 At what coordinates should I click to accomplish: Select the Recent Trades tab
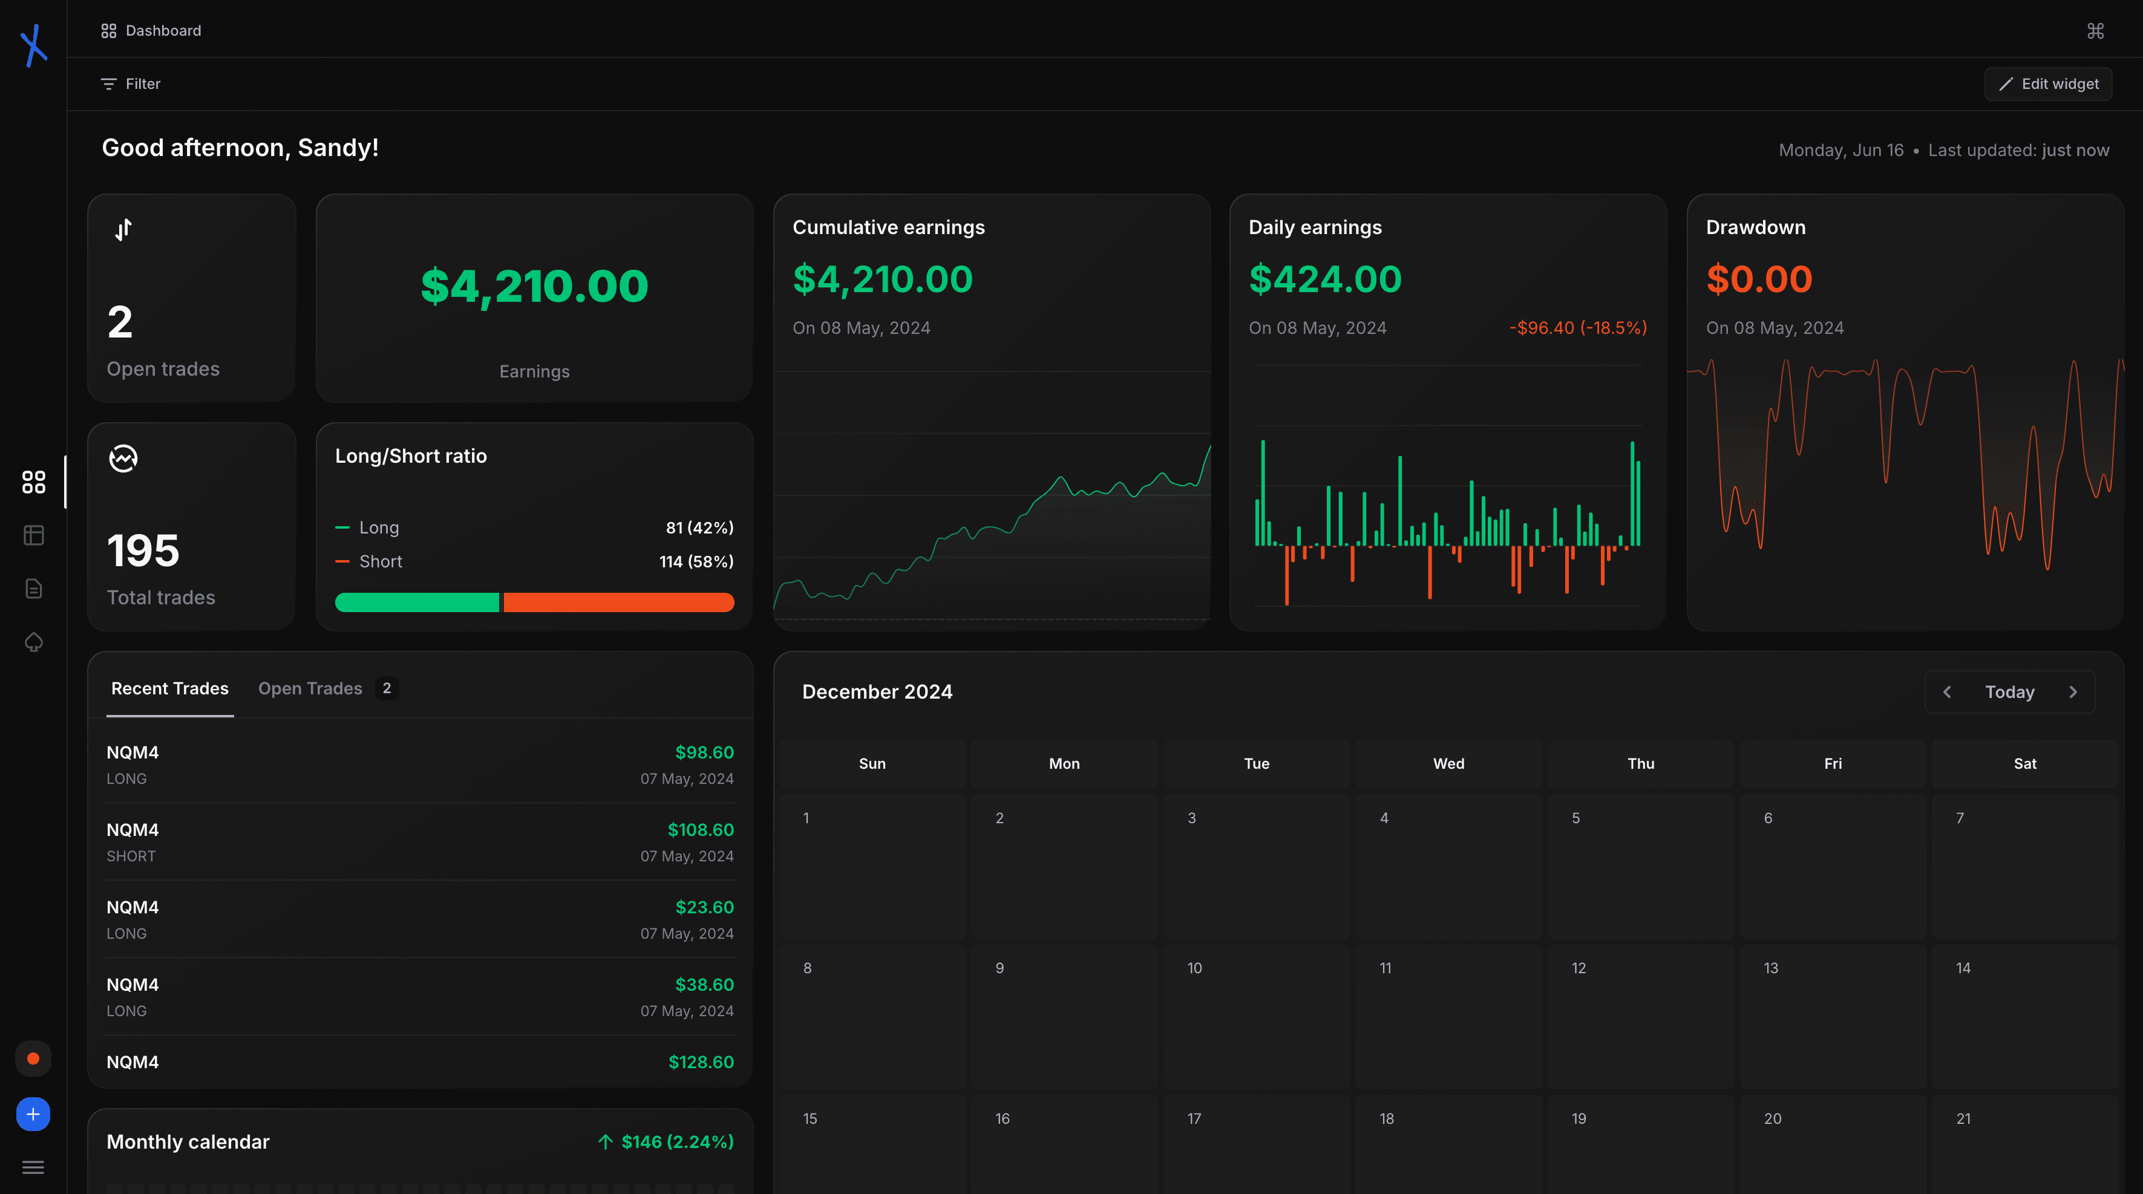tap(169, 688)
